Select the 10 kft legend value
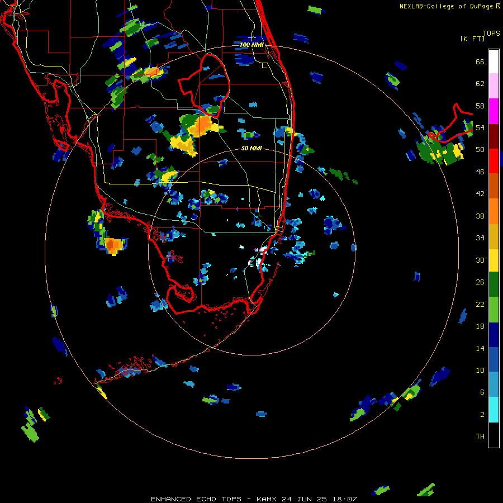 click(480, 370)
